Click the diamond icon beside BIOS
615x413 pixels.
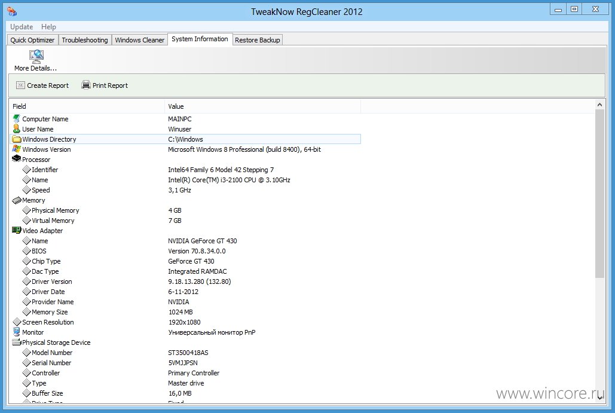(26, 251)
